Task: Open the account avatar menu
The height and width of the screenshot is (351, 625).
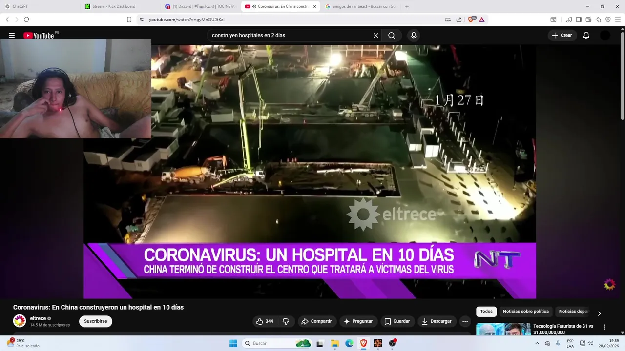Action: [605, 36]
